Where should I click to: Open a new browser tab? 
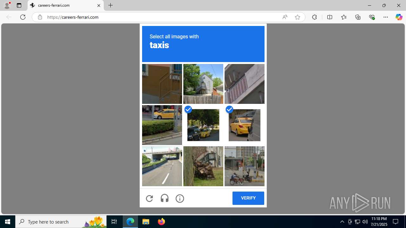(x=110, y=5)
